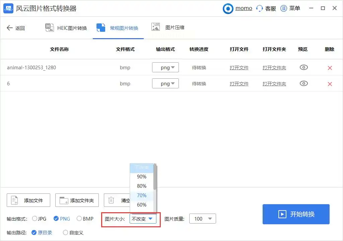Click the 转换进度 column header
Screen dimensions: 343x241
click(x=199, y=49)
